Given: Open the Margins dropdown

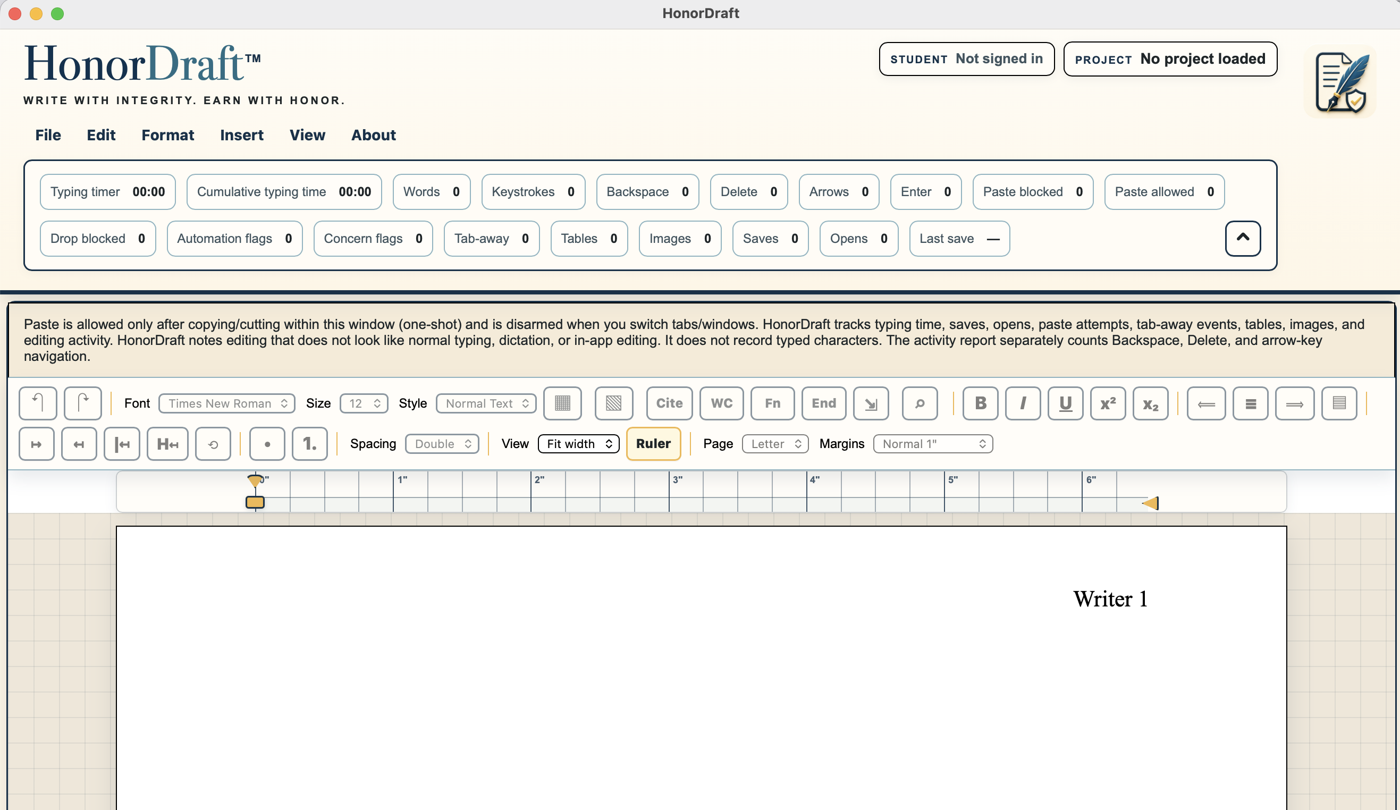Looking at the screenshot, I should (x=933, y=443).
